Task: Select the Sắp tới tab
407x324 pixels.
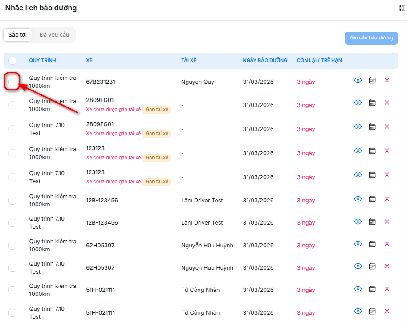Action: (17, 35)
